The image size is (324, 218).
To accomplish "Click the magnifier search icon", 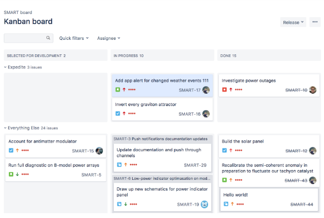I will 48,38.
